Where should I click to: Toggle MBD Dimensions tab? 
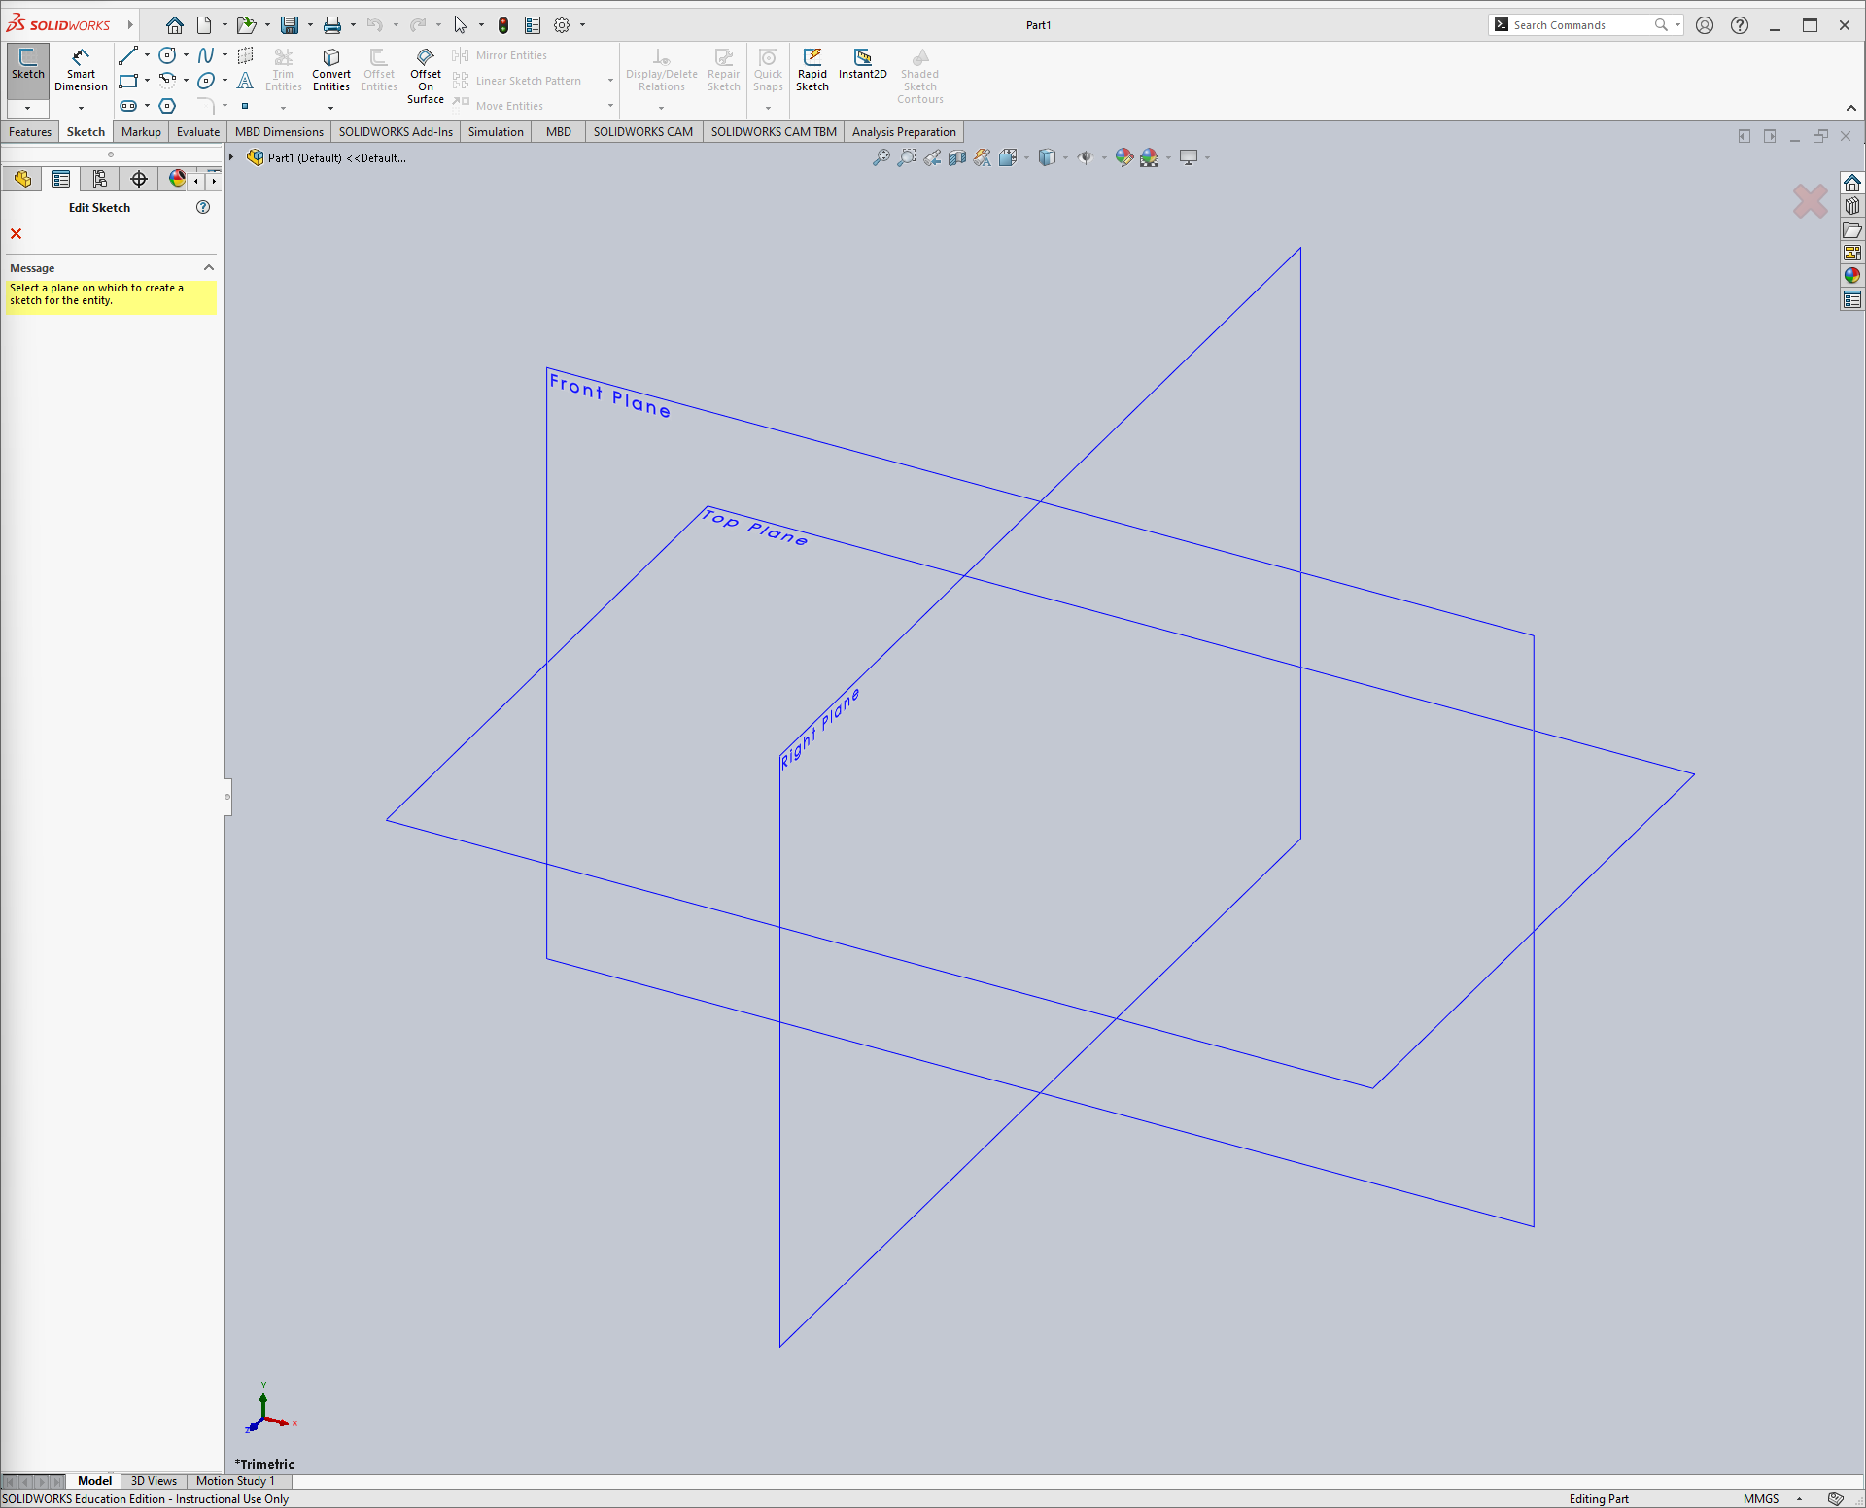pos(277,131)
